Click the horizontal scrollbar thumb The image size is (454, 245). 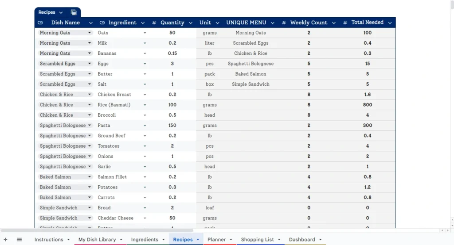pos(97,230)
